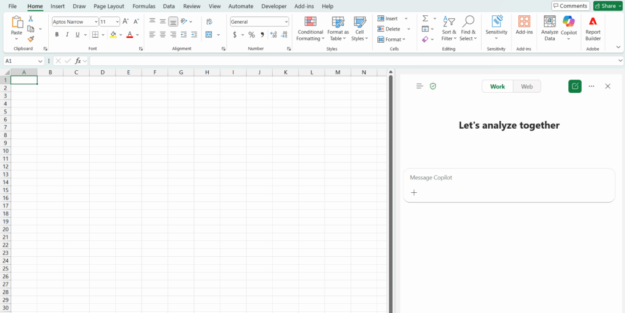
Task: Click the green Share button
Action: [609, 6]
